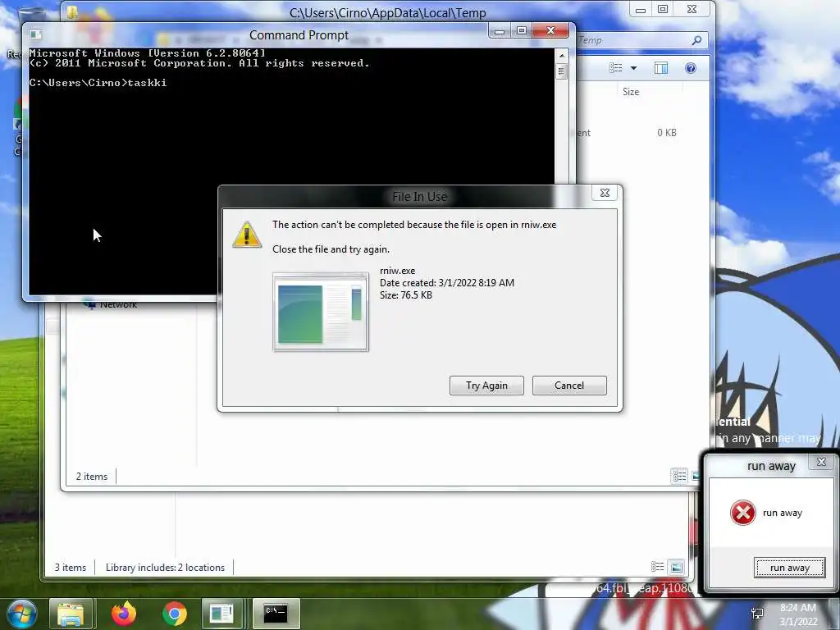Select the rniw.exe taskbar window icon
Viewport: 840px width, 630px height.
point(221,614)
